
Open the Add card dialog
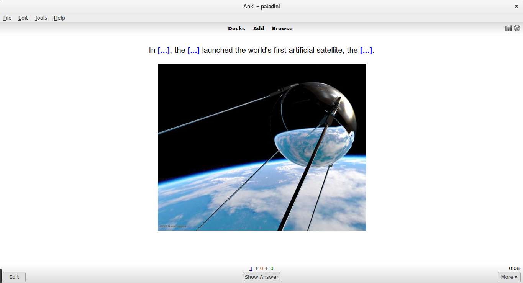pyautogui.click(x=259, y=28)
